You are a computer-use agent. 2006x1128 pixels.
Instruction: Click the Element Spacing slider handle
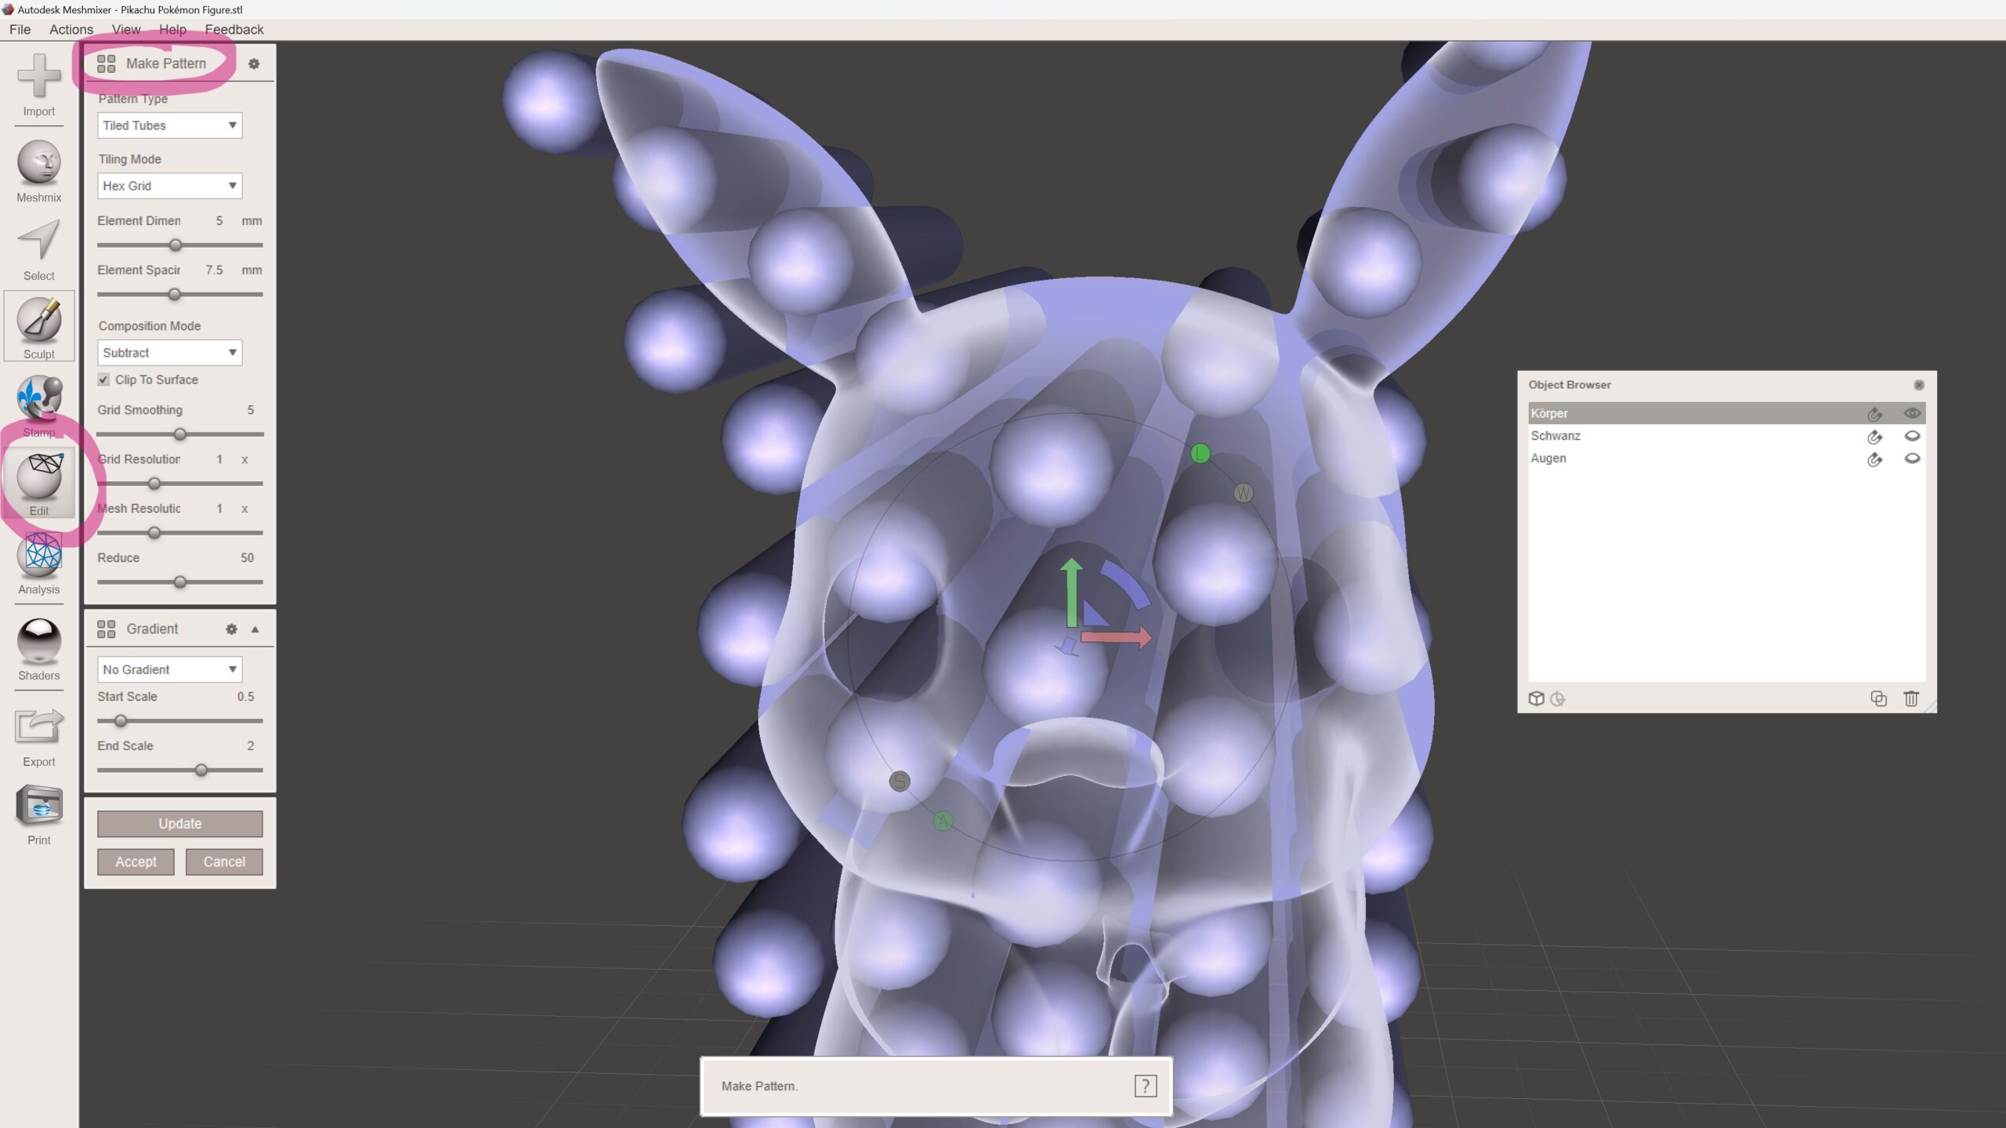coord(175,295)
